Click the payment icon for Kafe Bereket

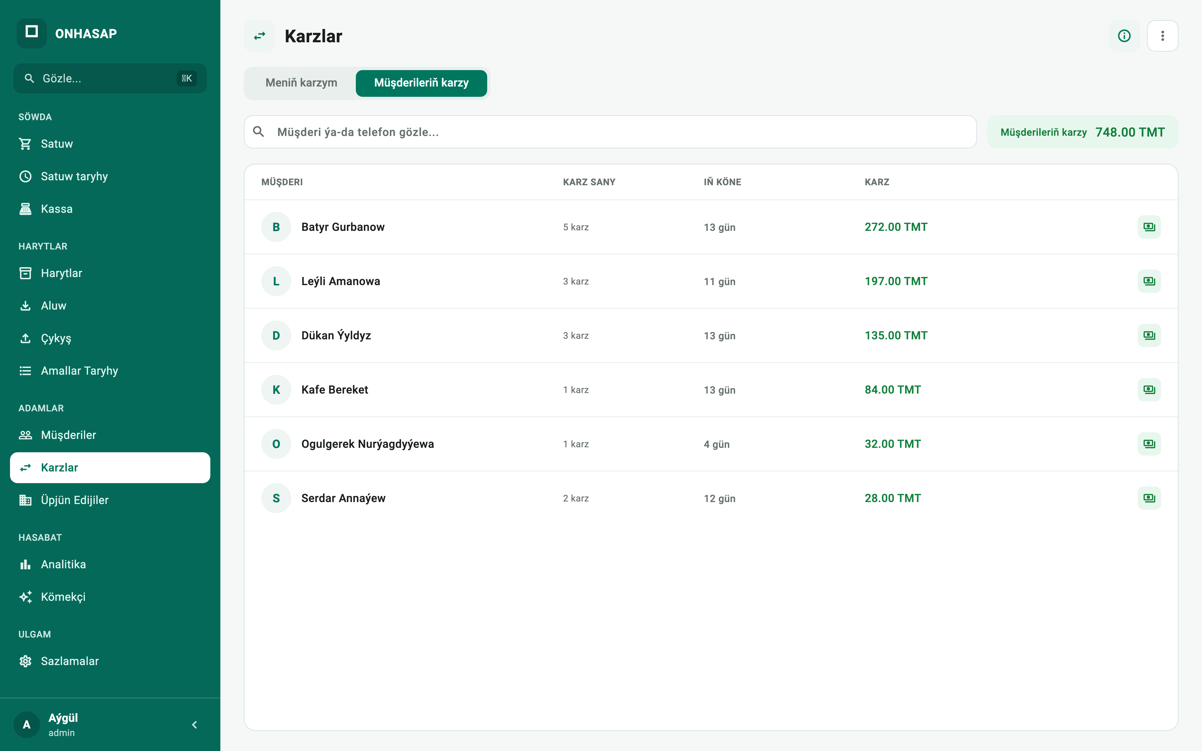pos(1149,389)
